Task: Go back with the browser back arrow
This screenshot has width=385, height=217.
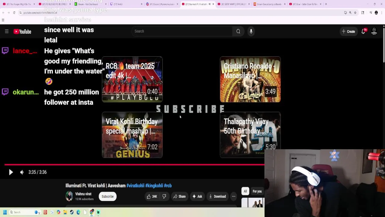Action: point(3,13)
